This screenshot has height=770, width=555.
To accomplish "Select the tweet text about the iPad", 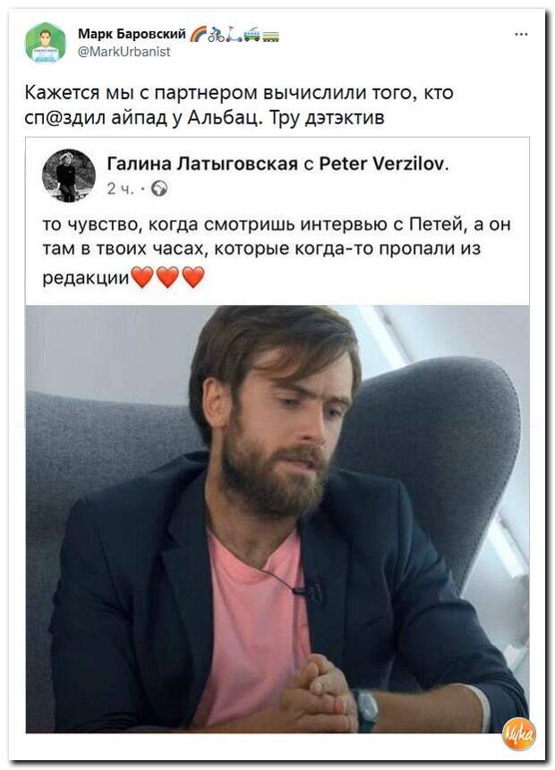I will tap(239, 106).
